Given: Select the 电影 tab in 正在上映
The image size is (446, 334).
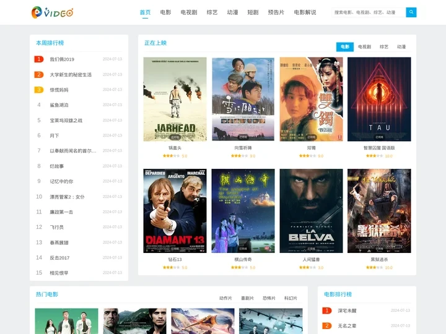Looking at the screenshot, I should pos(345,46).
